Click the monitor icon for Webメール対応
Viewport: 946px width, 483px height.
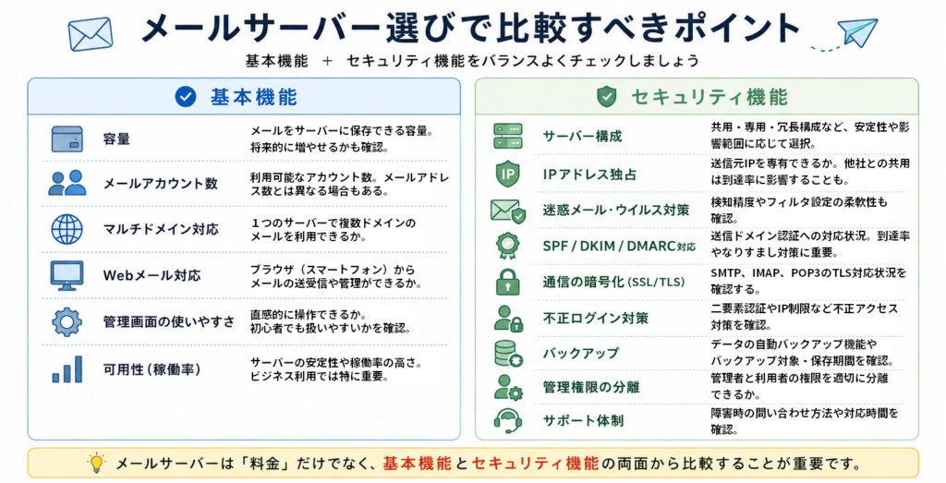tap(67, 275)
